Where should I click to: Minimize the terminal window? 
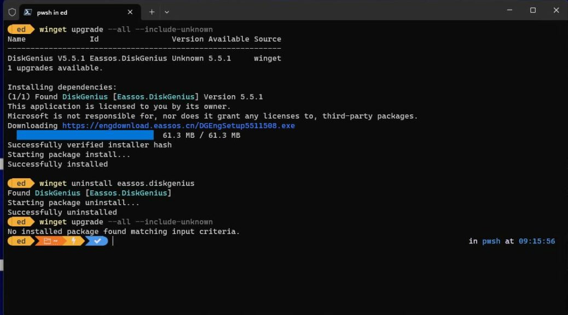(509, 10)
